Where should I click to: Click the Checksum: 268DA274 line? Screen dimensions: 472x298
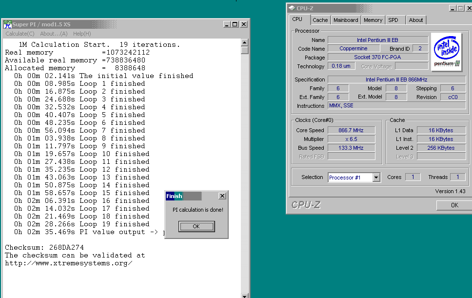pos(44,247)
